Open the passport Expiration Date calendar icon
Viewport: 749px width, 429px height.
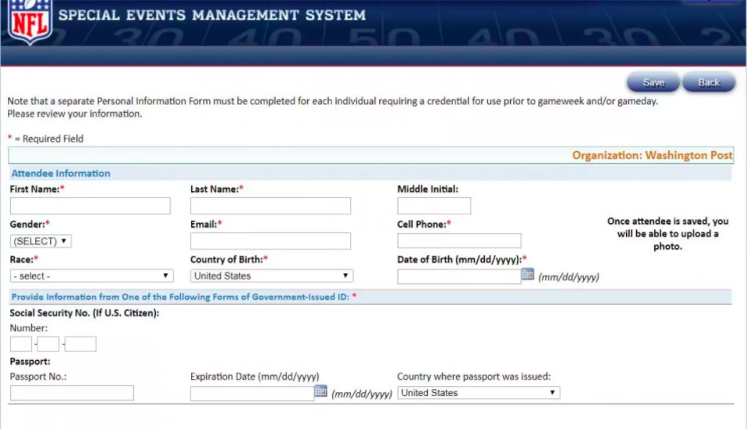point(320,391)
